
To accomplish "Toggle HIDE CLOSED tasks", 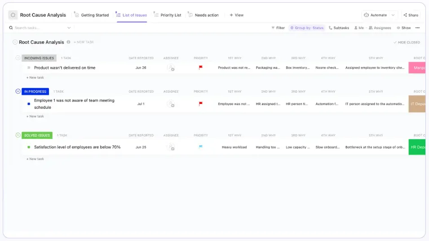I will pyautogui.click(x=407, y=42).
